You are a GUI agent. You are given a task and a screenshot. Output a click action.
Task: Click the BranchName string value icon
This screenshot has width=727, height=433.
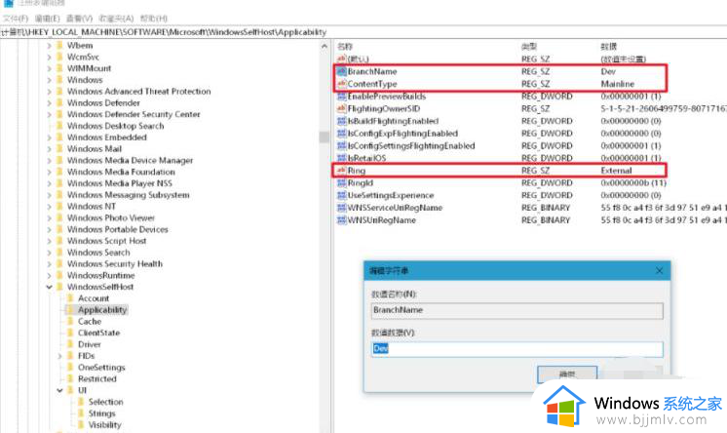coord(342,71)
